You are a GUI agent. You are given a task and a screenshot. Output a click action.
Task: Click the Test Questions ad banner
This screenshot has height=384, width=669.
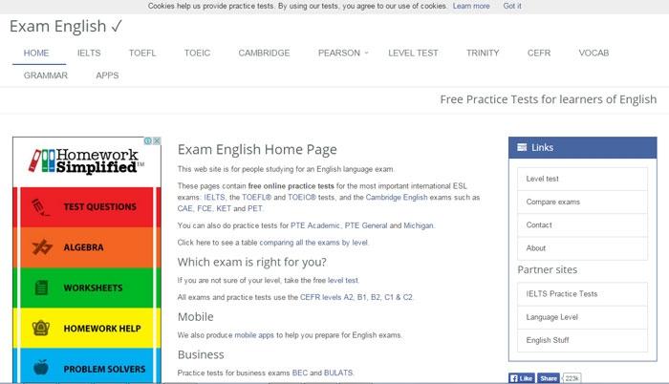[x=87, y=207]
